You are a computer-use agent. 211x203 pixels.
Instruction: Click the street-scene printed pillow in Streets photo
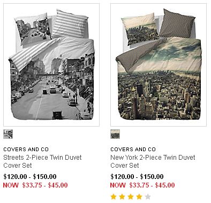click(x=33, y=28)
